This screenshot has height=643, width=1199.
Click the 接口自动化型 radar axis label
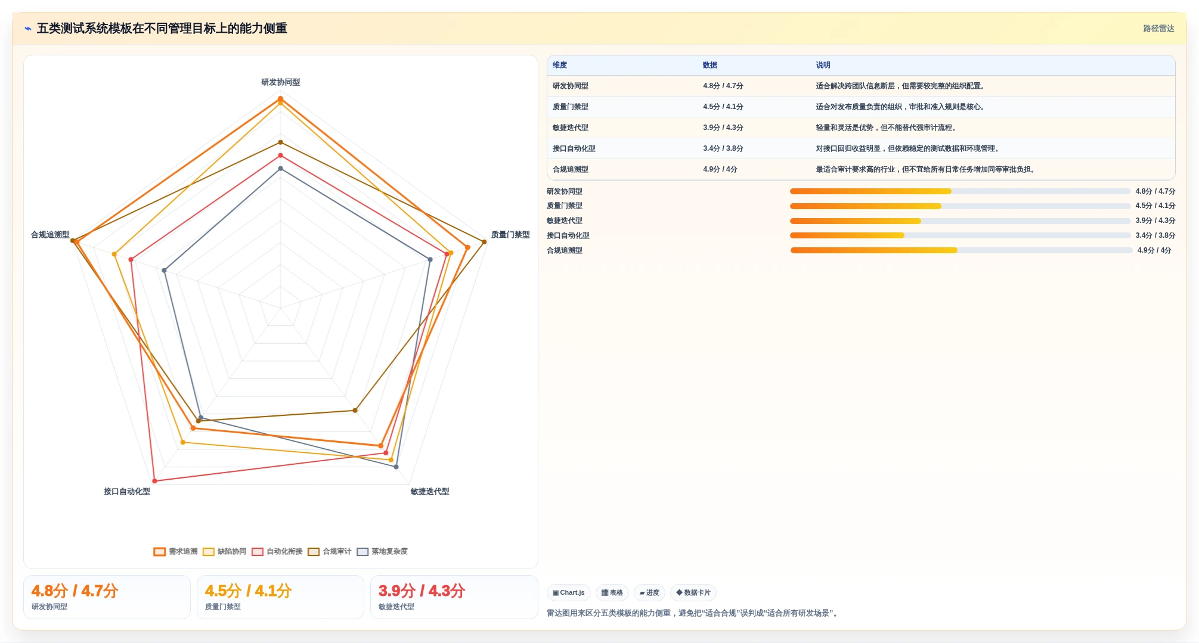pyautogui.click(x=127, y=492)
